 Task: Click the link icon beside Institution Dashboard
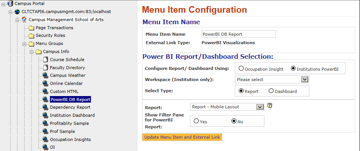tap(45, 115)
